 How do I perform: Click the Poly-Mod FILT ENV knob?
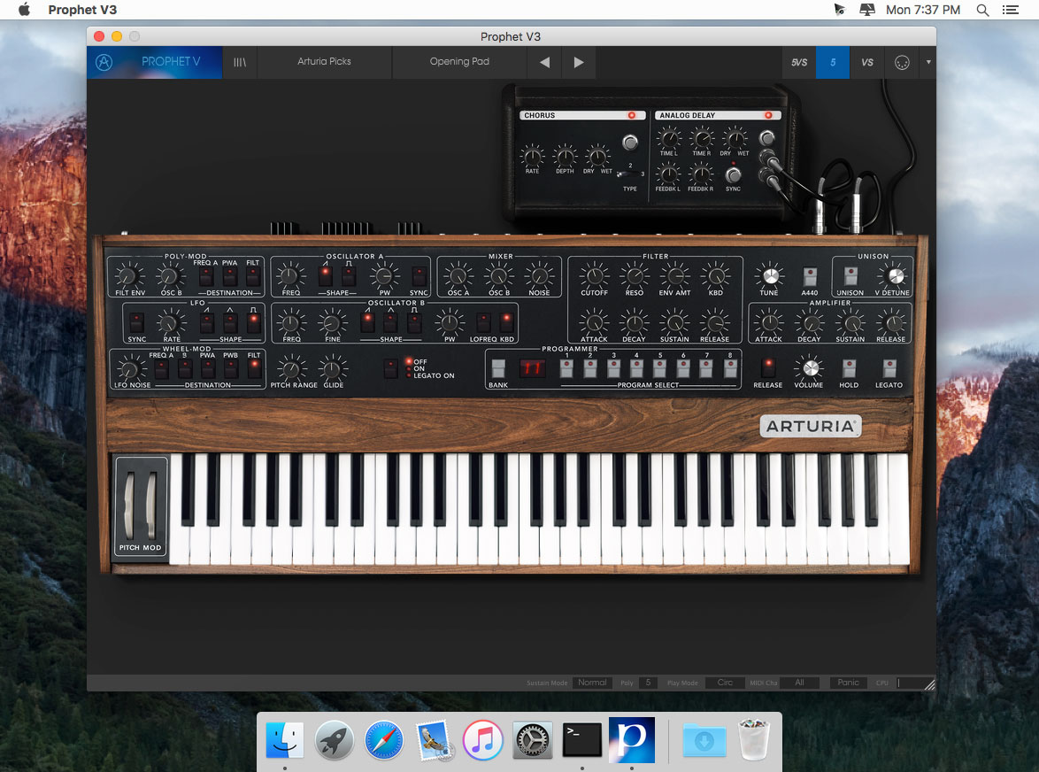(128, 275)
